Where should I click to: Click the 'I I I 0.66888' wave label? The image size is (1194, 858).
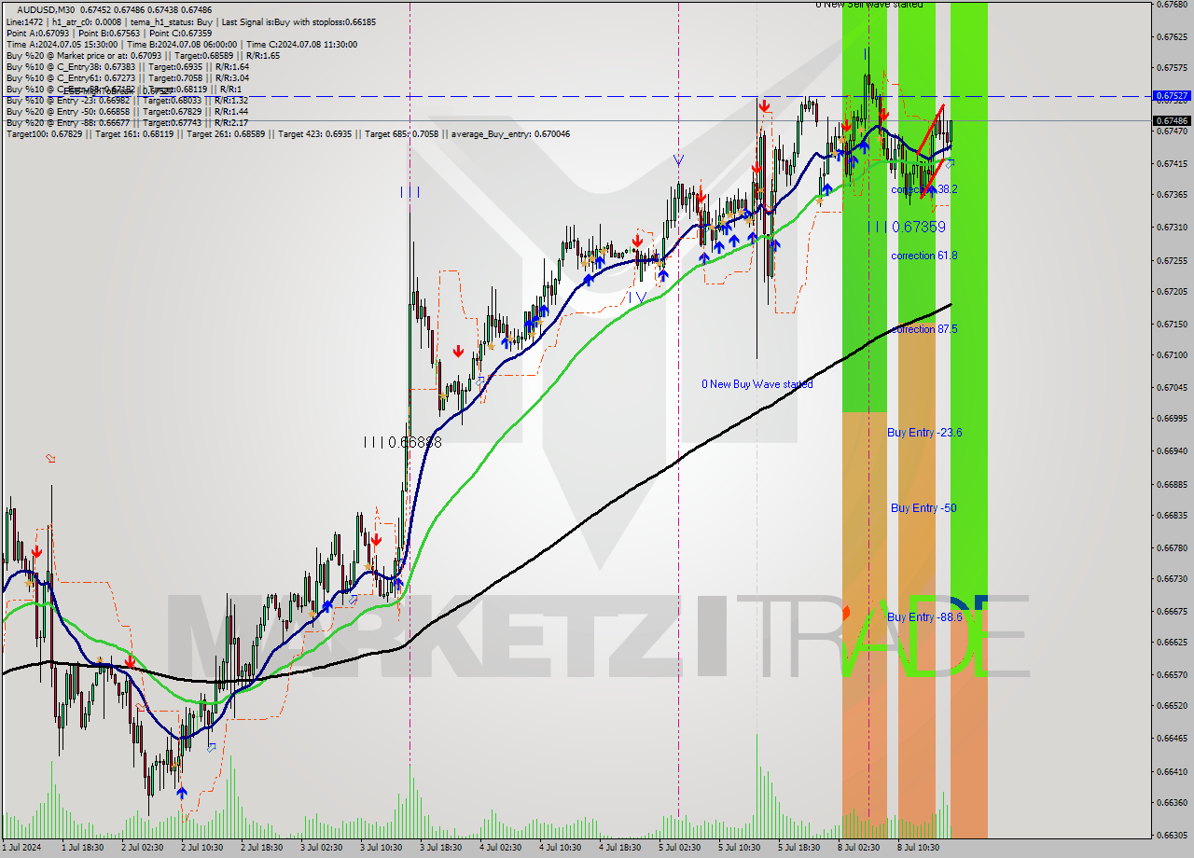[x=403, y=442]
